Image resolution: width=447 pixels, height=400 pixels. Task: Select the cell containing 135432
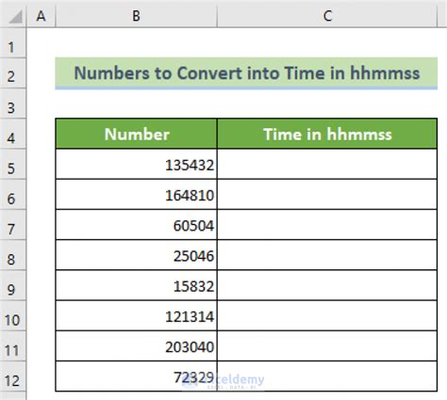tap(136, 164)
